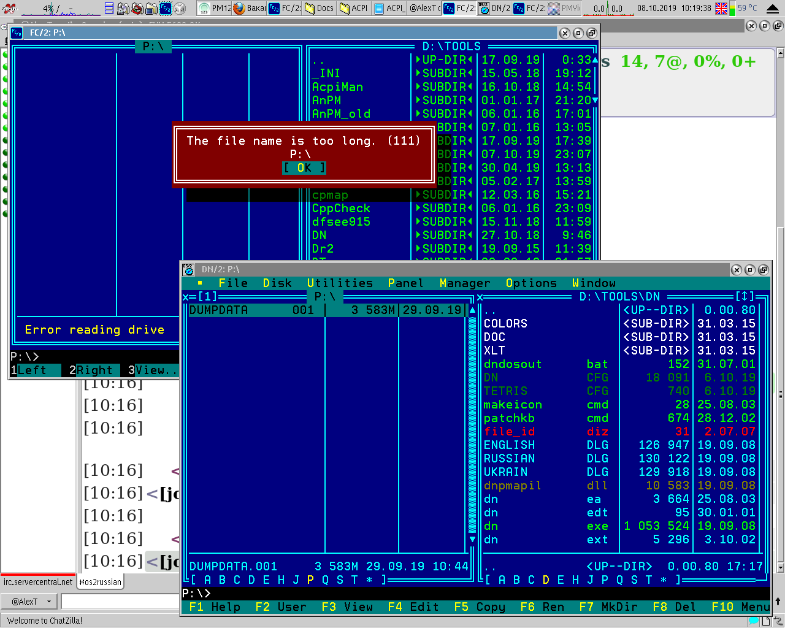Switch to the #os2russian ChatZilla tab
Image resolution: width=785 pixels, height=628 pixels.
[x=101, y=582]
